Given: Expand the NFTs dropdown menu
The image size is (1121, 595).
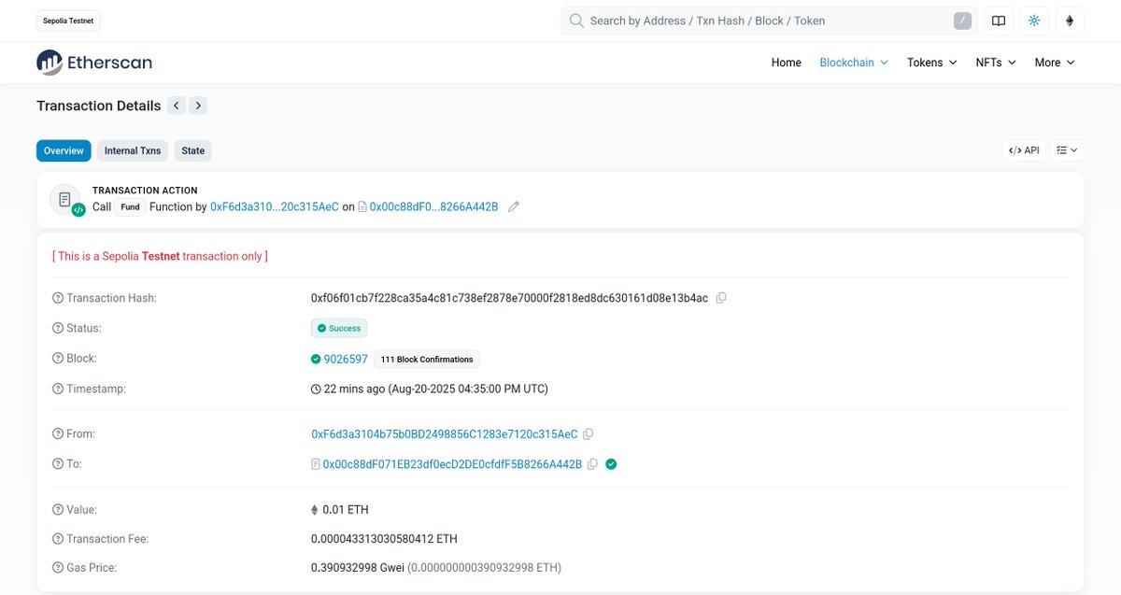Looking at the screenshot, I should point(996,63).
